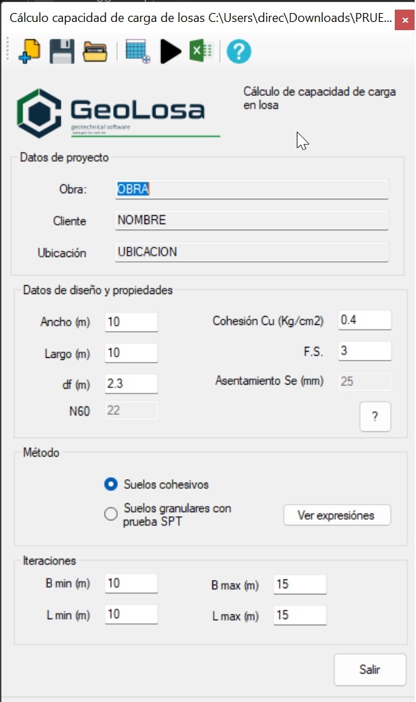Run the calculation with the play icon

pos(170,51)
